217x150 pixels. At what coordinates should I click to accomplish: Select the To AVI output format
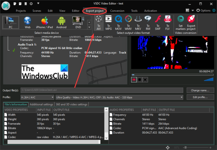pyautogui.click(x=99, y=23)
